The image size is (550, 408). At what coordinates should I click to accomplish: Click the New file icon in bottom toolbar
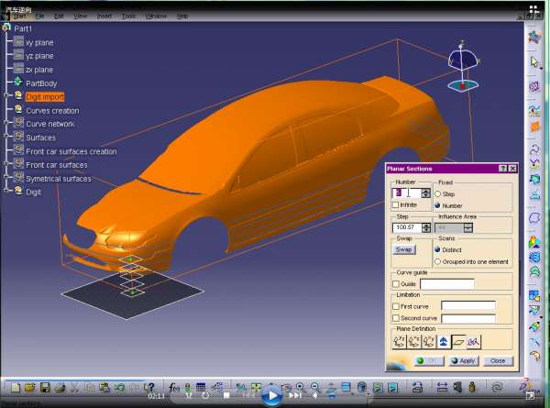[16, 389]
